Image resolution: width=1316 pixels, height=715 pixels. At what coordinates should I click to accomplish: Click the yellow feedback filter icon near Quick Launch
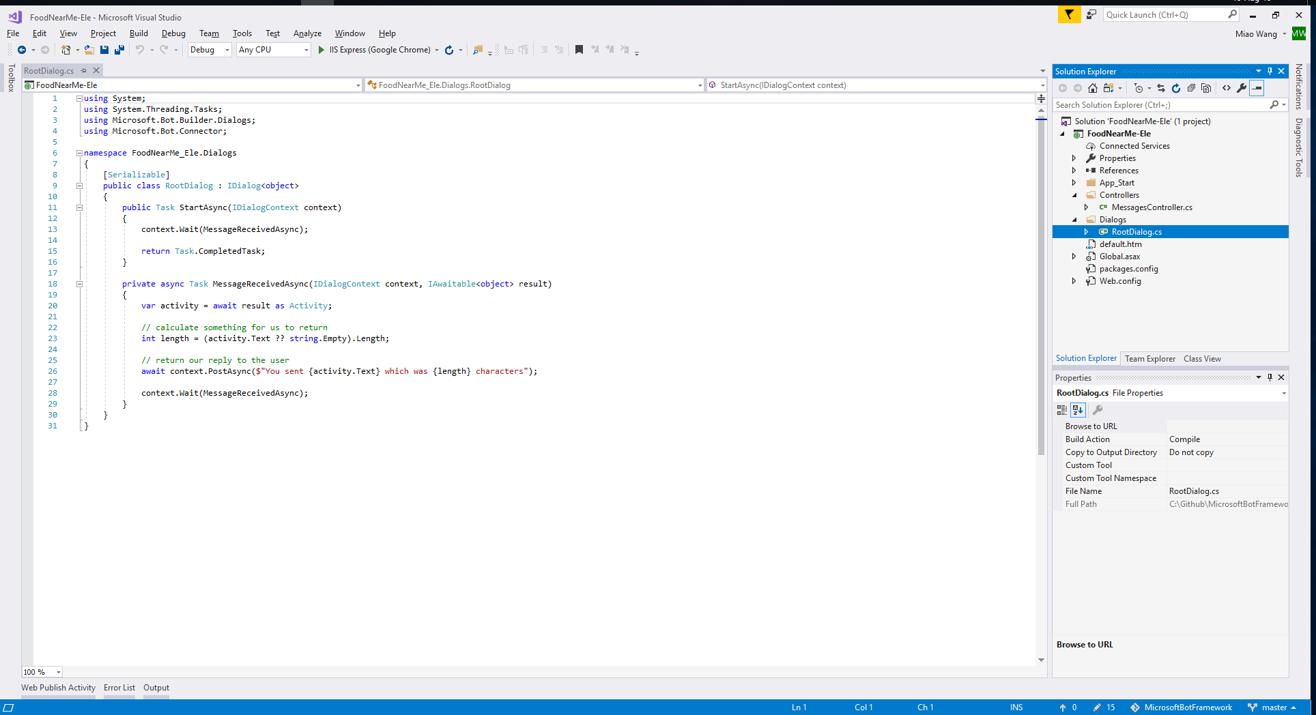point(1069,14)
